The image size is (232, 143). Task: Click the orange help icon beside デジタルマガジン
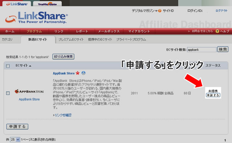tap(159, 11)
